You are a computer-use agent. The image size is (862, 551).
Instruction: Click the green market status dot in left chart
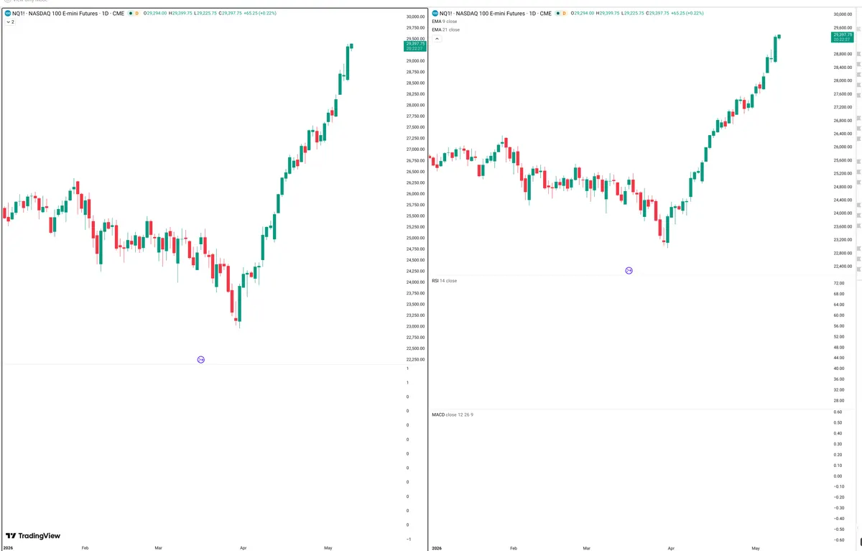tap(130, 13)
